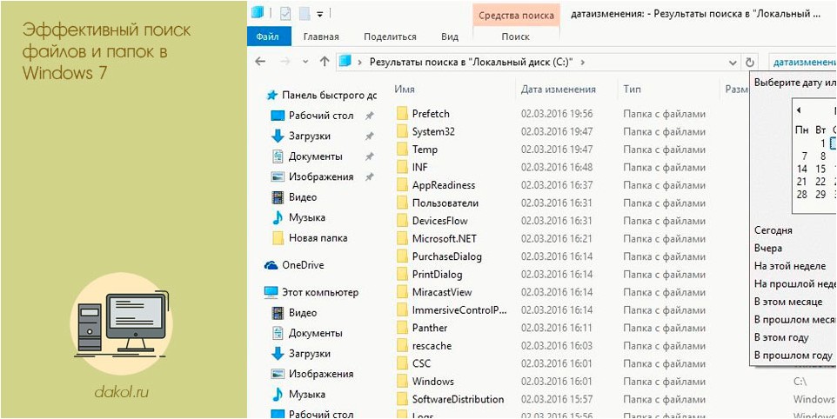Open pinned Загрузки under quick access
Viewport: 837px width, 419px height.
[x=310, y=136]
